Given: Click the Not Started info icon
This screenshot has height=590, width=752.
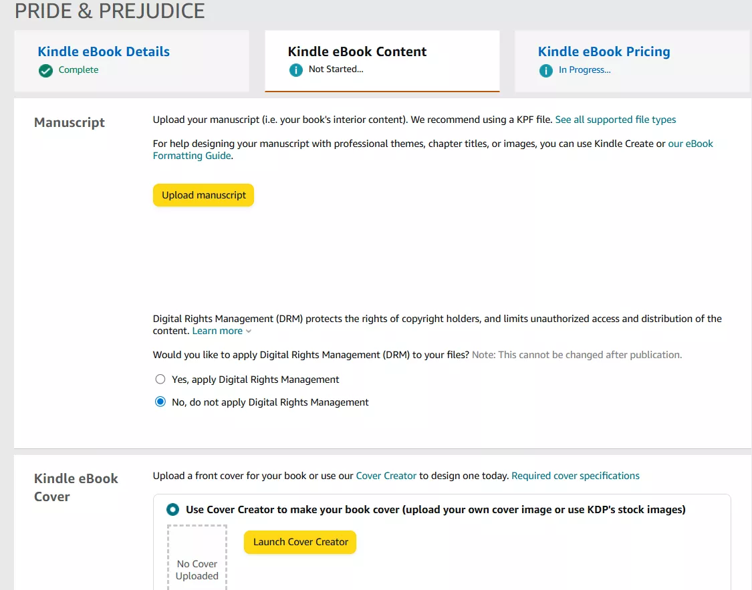Looking at the screenshot, I should tap(295, 70).
